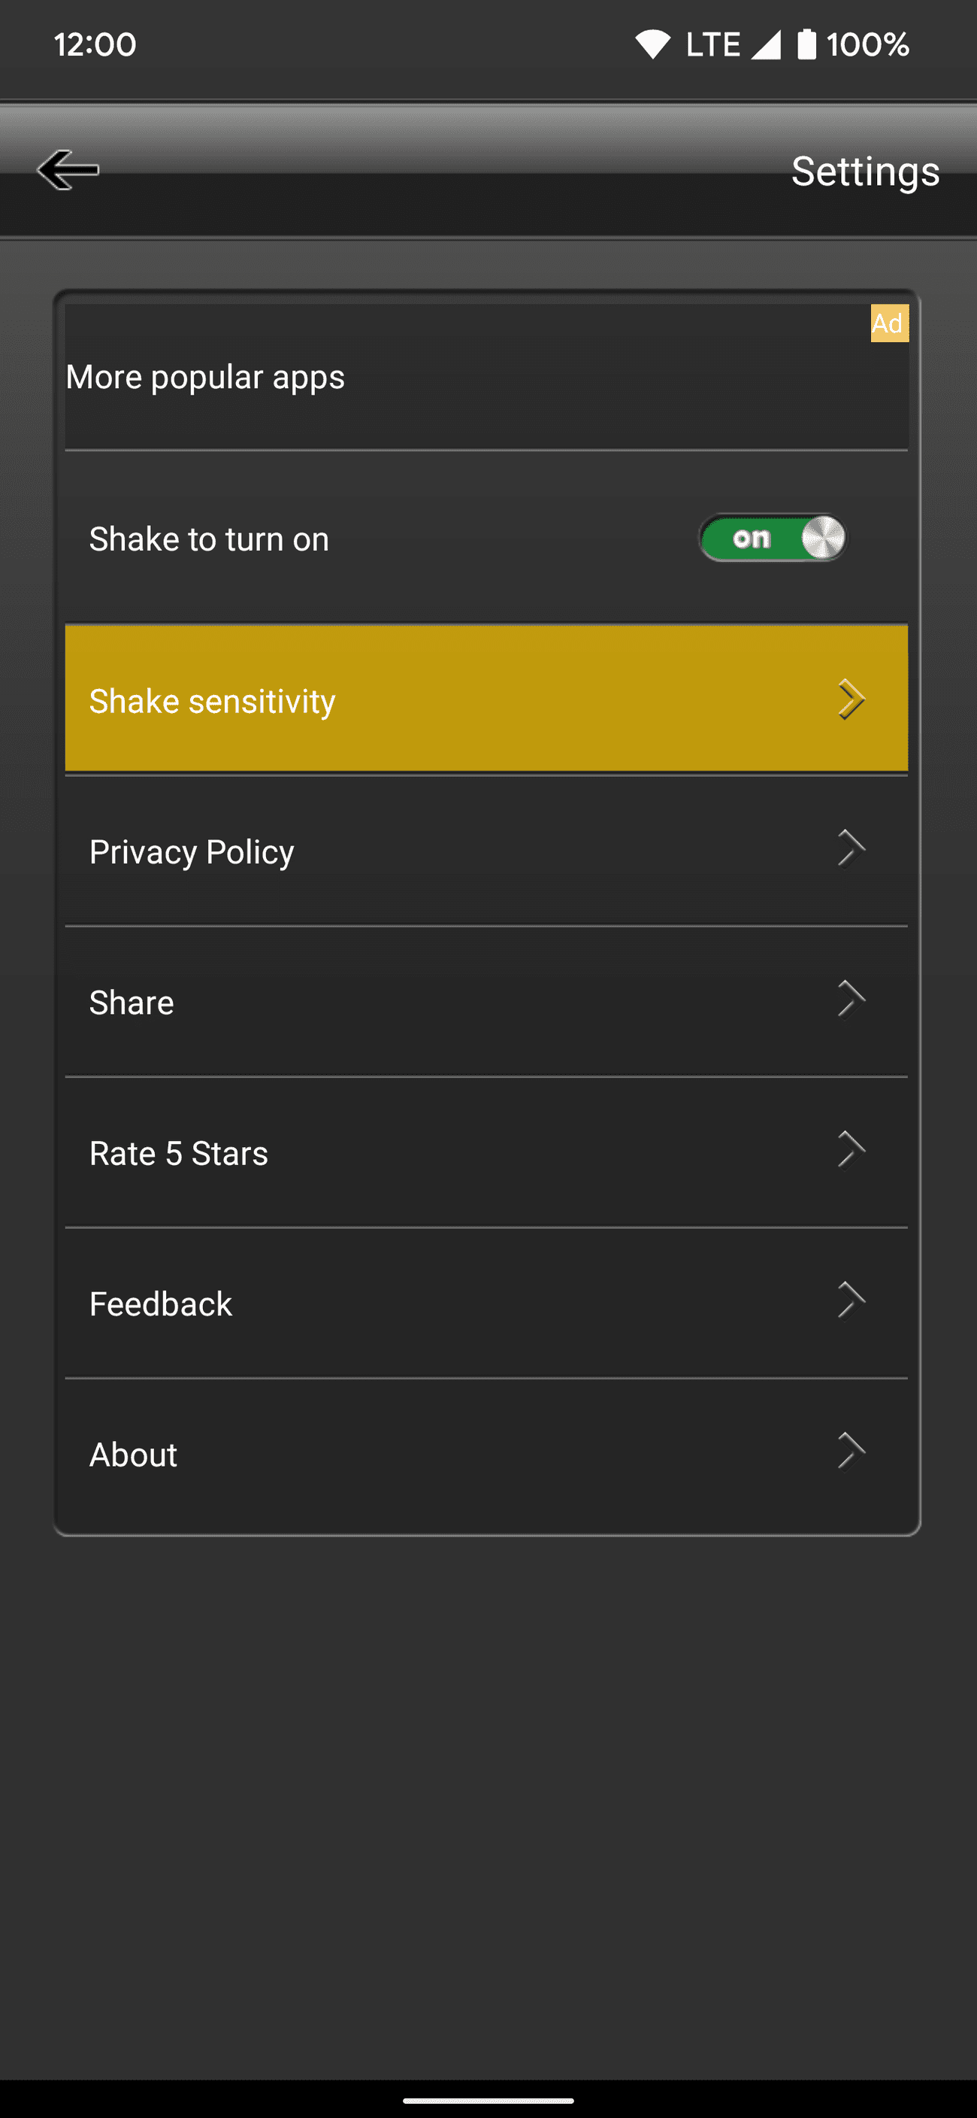Turn off Shake to turn on switch

773,539
